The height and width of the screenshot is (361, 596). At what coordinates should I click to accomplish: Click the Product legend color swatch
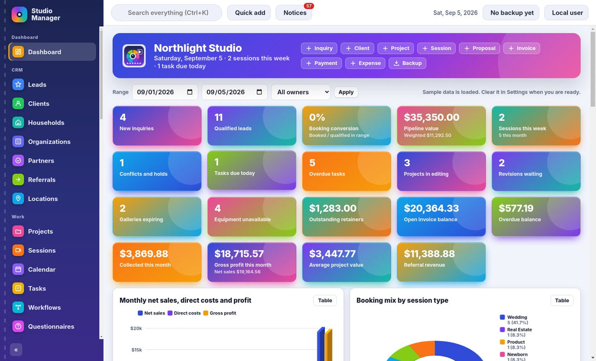pos(502,342)
